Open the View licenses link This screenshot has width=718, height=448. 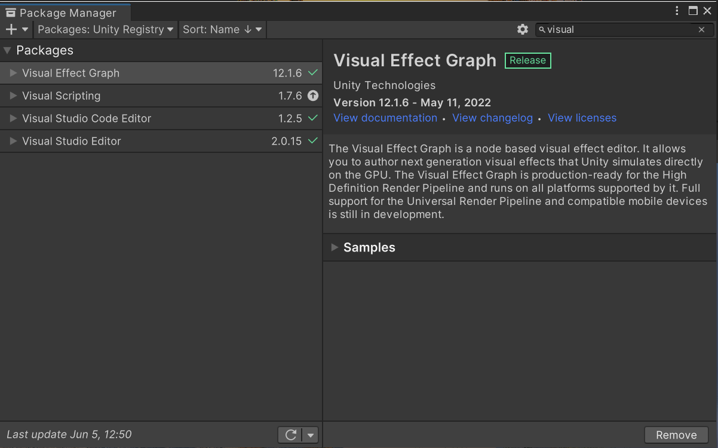click(x=582, y=118)
